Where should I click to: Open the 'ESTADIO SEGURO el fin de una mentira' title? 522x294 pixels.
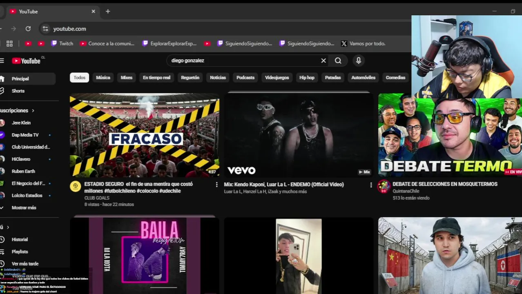click(x=138, y=187)
